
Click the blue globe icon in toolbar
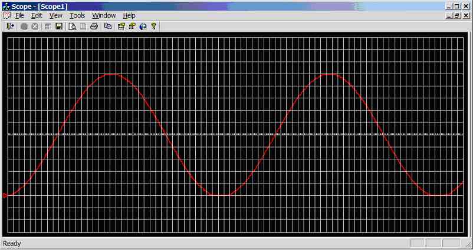(143, 26)
